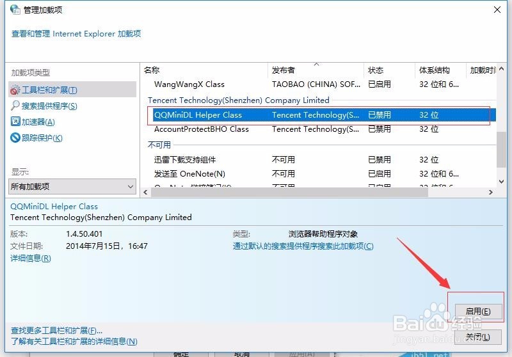The image size is (512, 357).
Task: Sort by the 体系结构 column header
Action: pos(440,70)
